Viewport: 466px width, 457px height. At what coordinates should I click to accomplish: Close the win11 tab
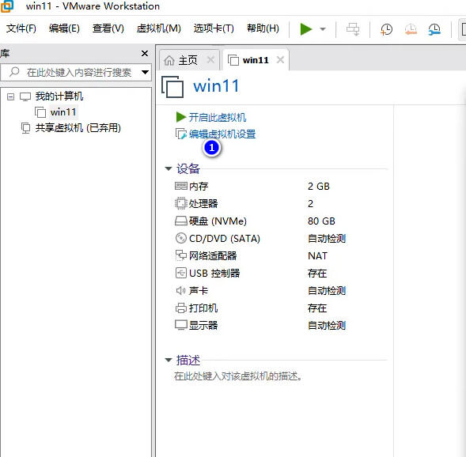pyautogui.click(x=280, y=60)
